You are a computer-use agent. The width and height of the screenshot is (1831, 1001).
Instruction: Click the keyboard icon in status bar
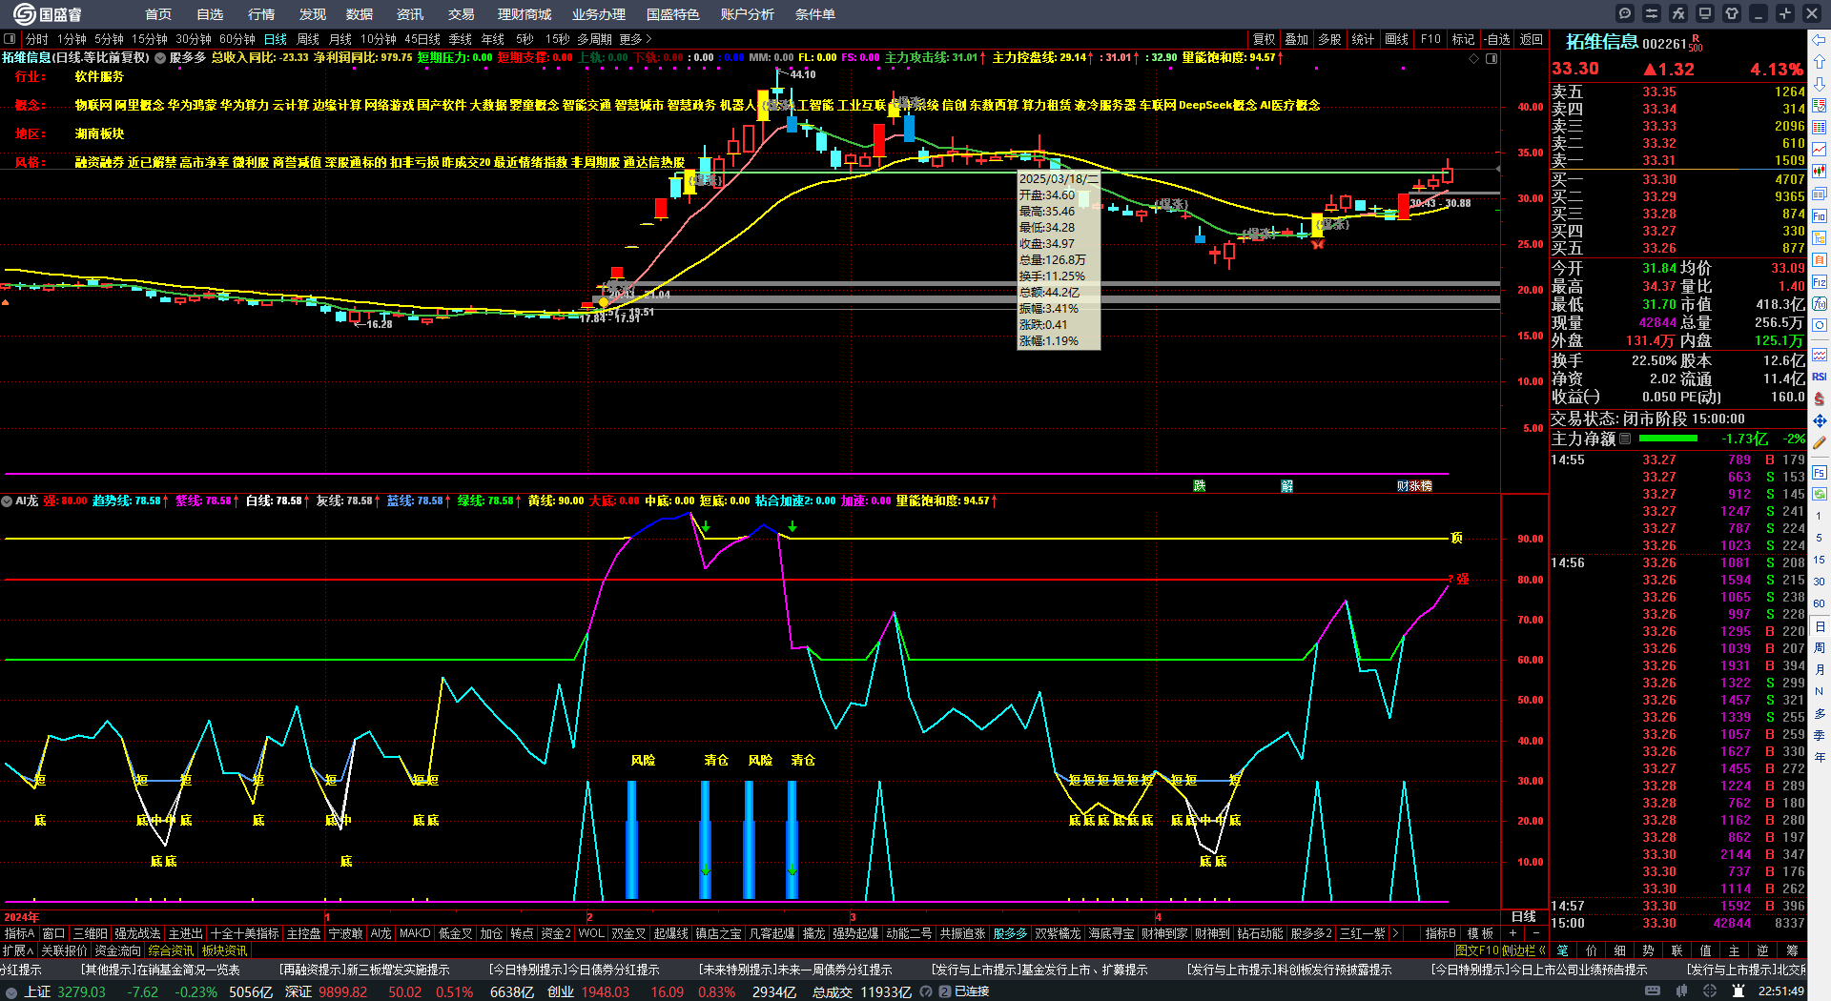[x=1653, y=991]
